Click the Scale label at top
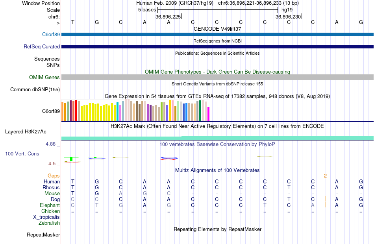The width and height of the screenshot is (374, 244). (x=53, y=10)
